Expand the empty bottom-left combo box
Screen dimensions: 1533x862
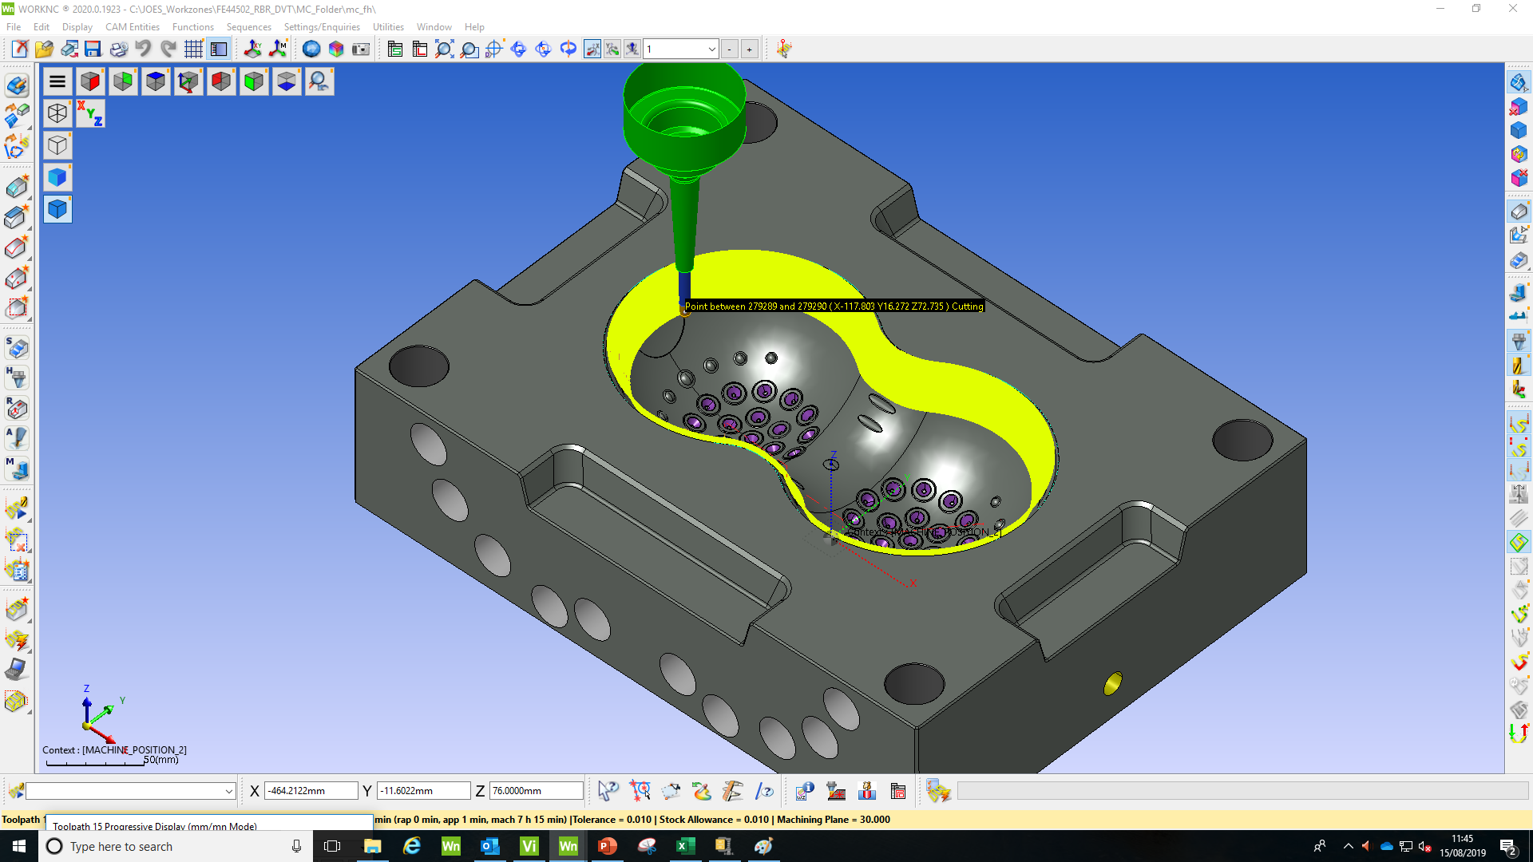coord(228,791)
